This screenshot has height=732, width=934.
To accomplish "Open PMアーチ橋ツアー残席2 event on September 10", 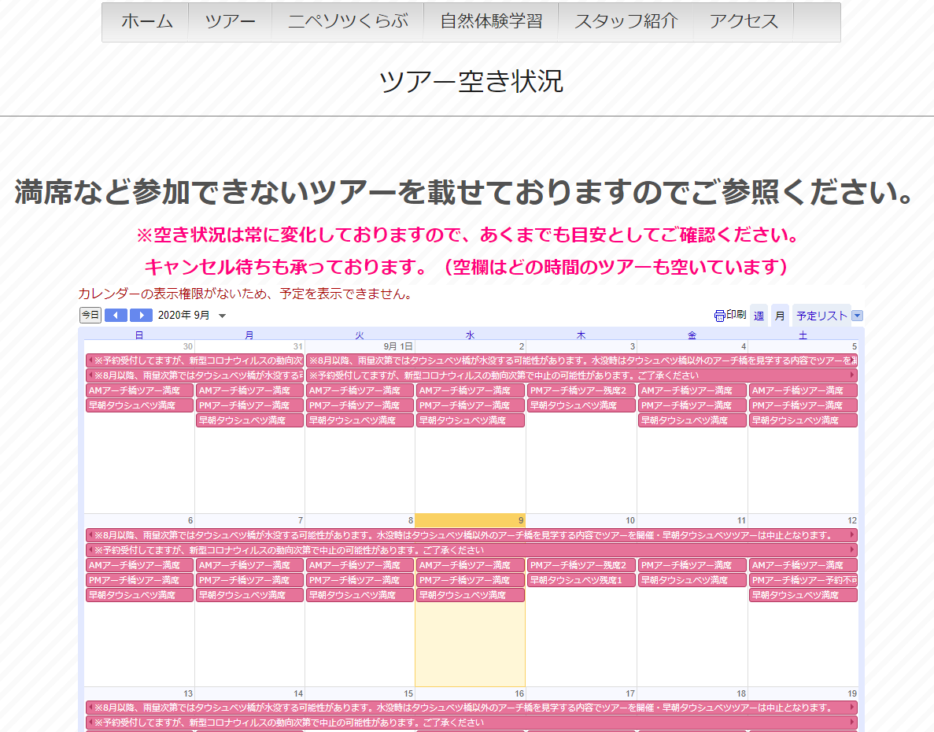I will (581, 564).
